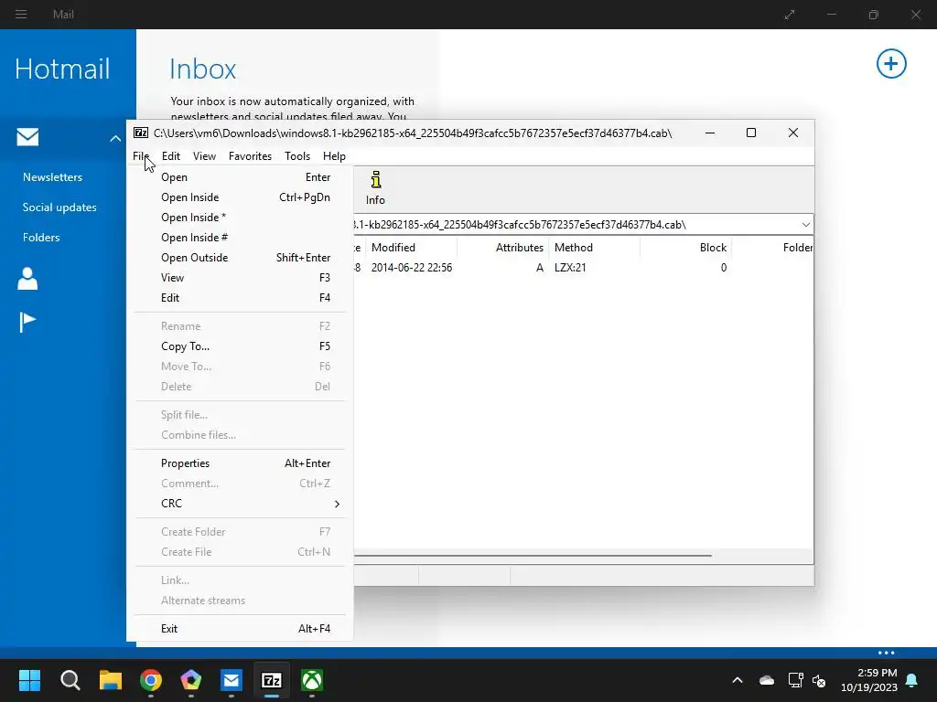Viewport: 937px width, 702px height.
Task: Click the Inbox heading in Mail
Action: (202, 69)
